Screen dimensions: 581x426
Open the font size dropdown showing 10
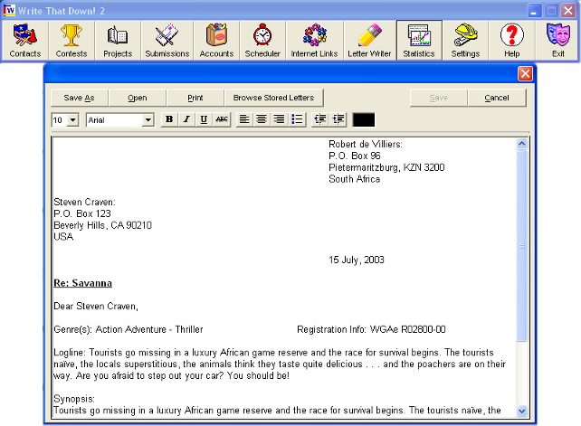tap(73, 120)
